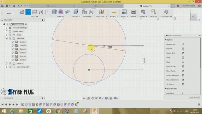Click the Help question mark icon

point(199,6)
